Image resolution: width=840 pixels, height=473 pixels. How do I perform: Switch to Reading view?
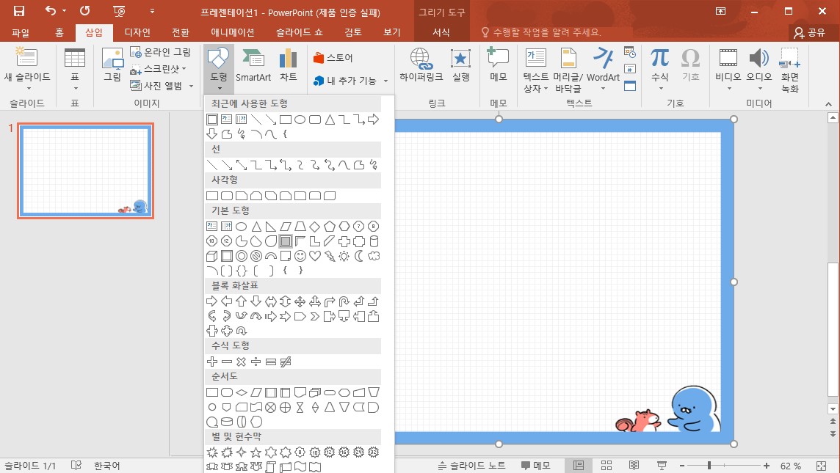pyautogui.click(x=634, y=466)
